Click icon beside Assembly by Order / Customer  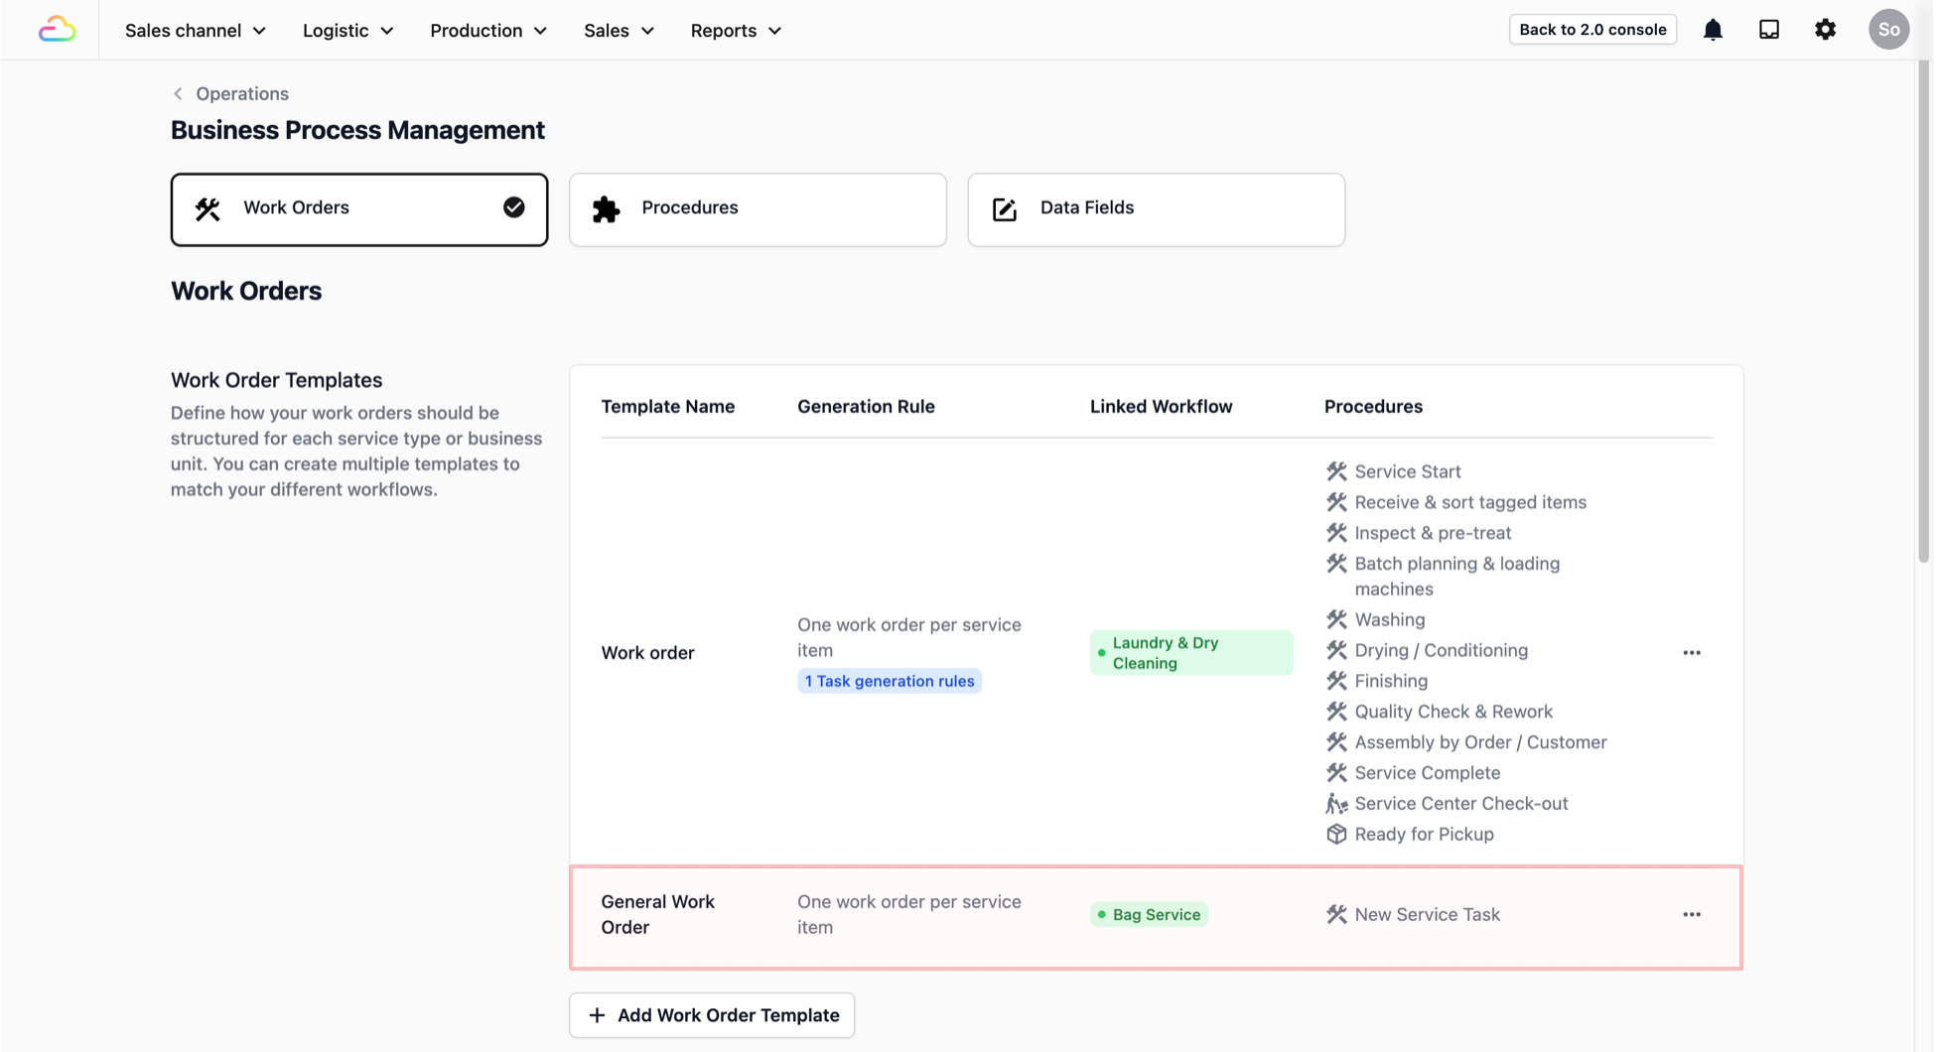click(x=1336, y=742)
